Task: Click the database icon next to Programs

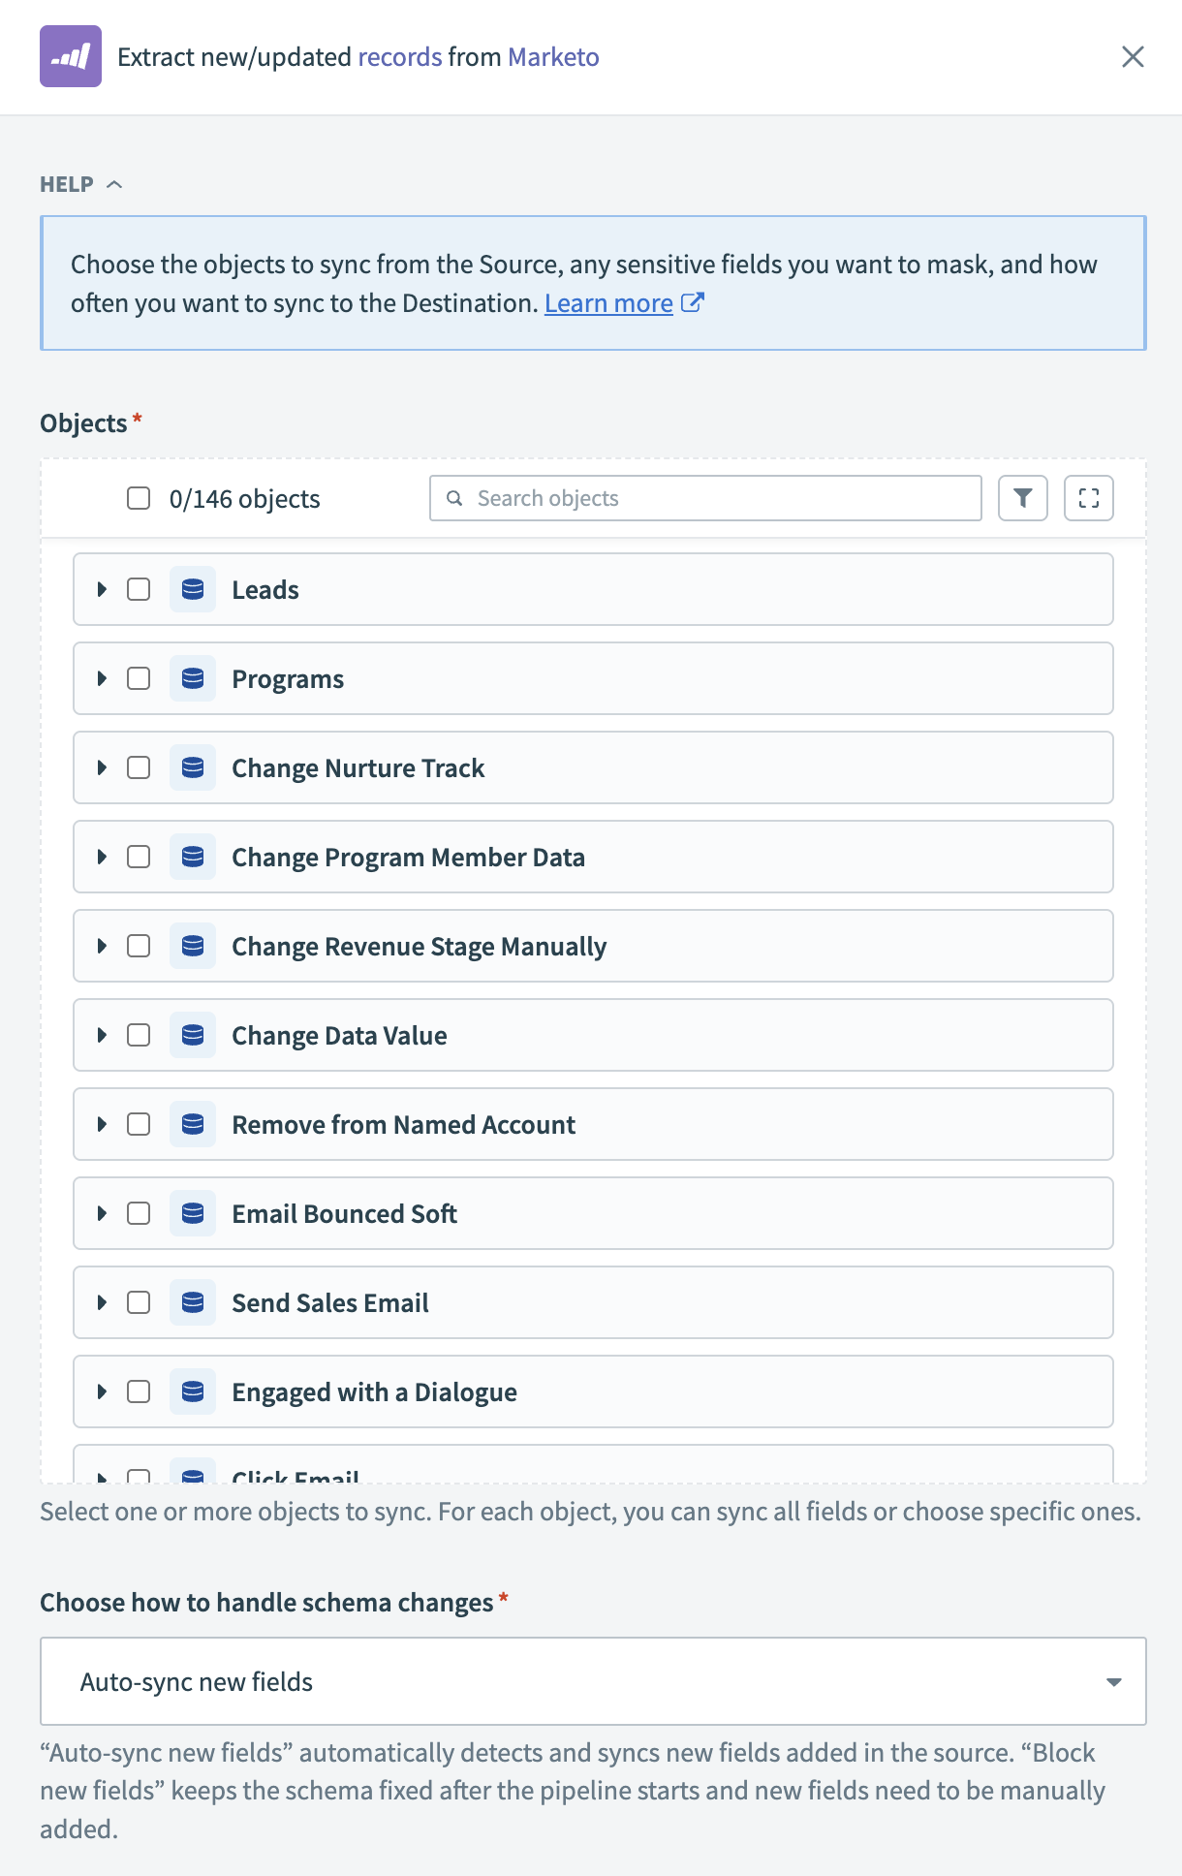Action: tap(193, 678)
